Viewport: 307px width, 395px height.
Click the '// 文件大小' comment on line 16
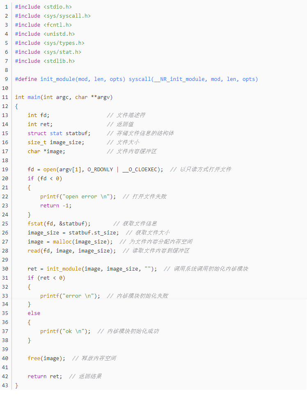(x=123, y=142)
